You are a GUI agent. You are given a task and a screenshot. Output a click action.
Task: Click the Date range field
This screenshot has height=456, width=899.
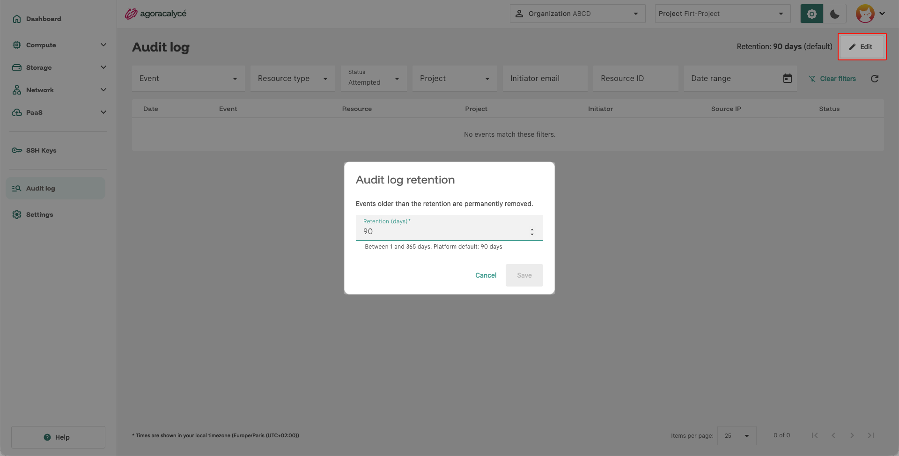740,78
